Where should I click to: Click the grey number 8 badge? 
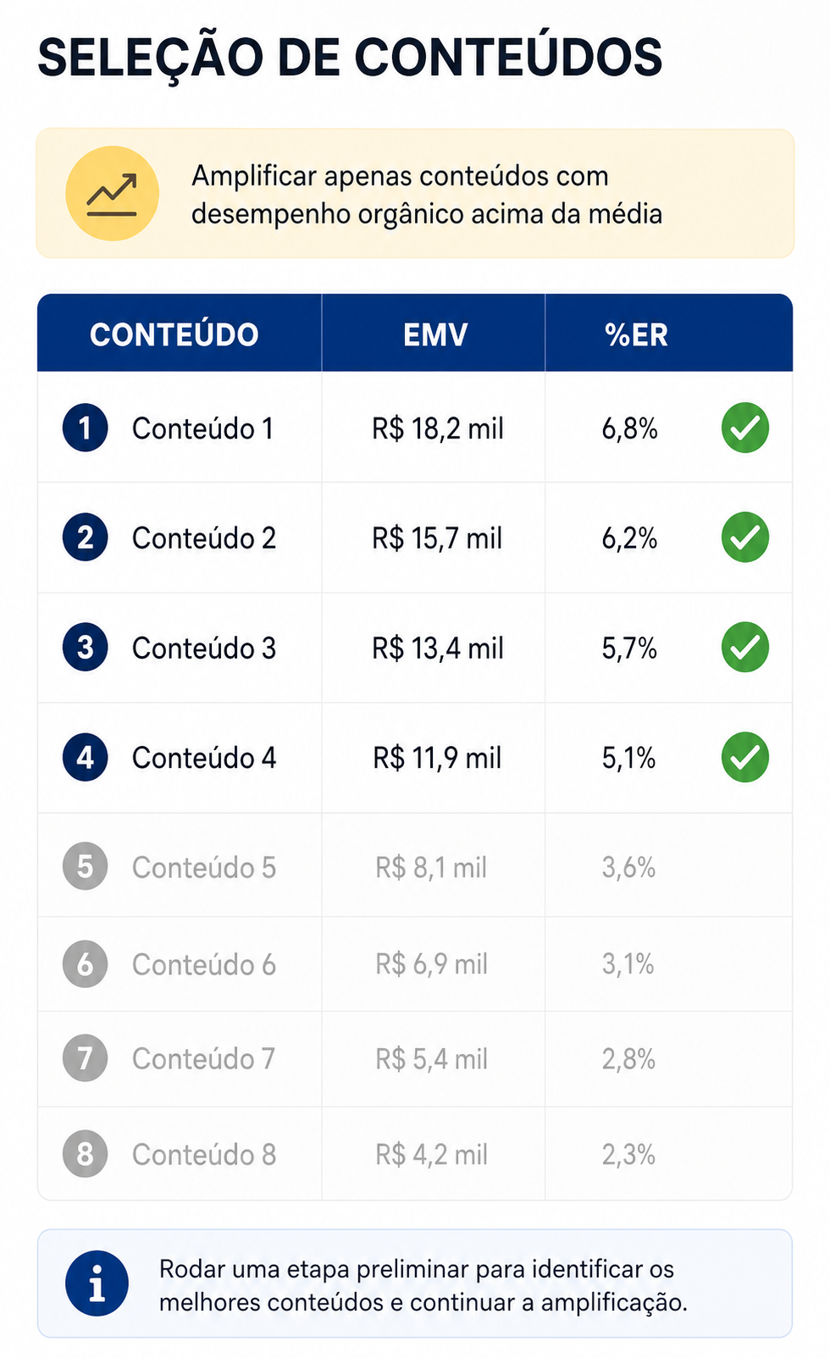coord(85,1154)
